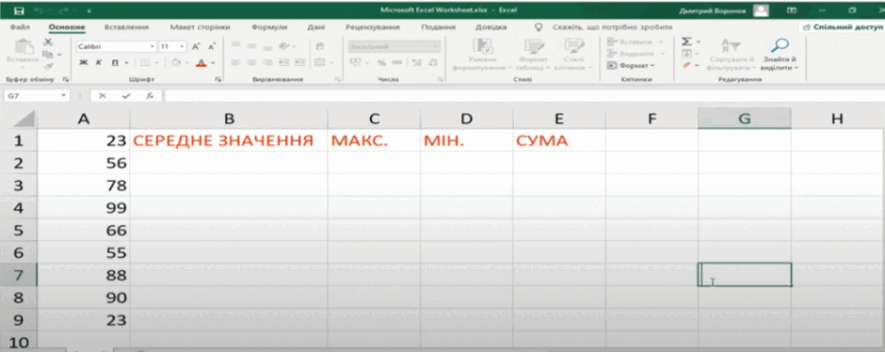The height and width of the screenshot is (352, 885).
Task: Decrease font size with the small A icon
Action: (212, 47)
